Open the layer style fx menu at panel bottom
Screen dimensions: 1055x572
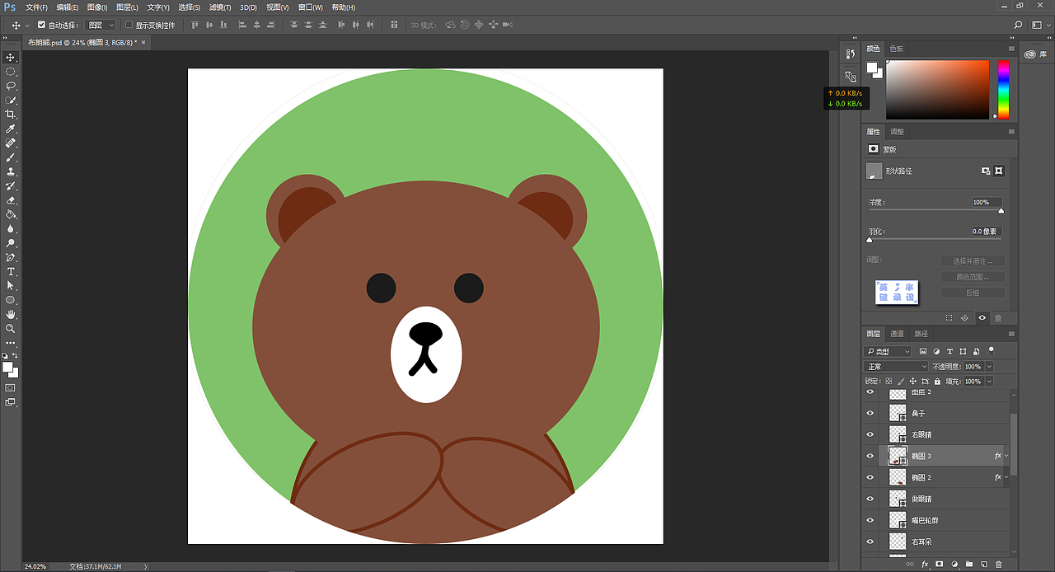[x=925, y=564]
